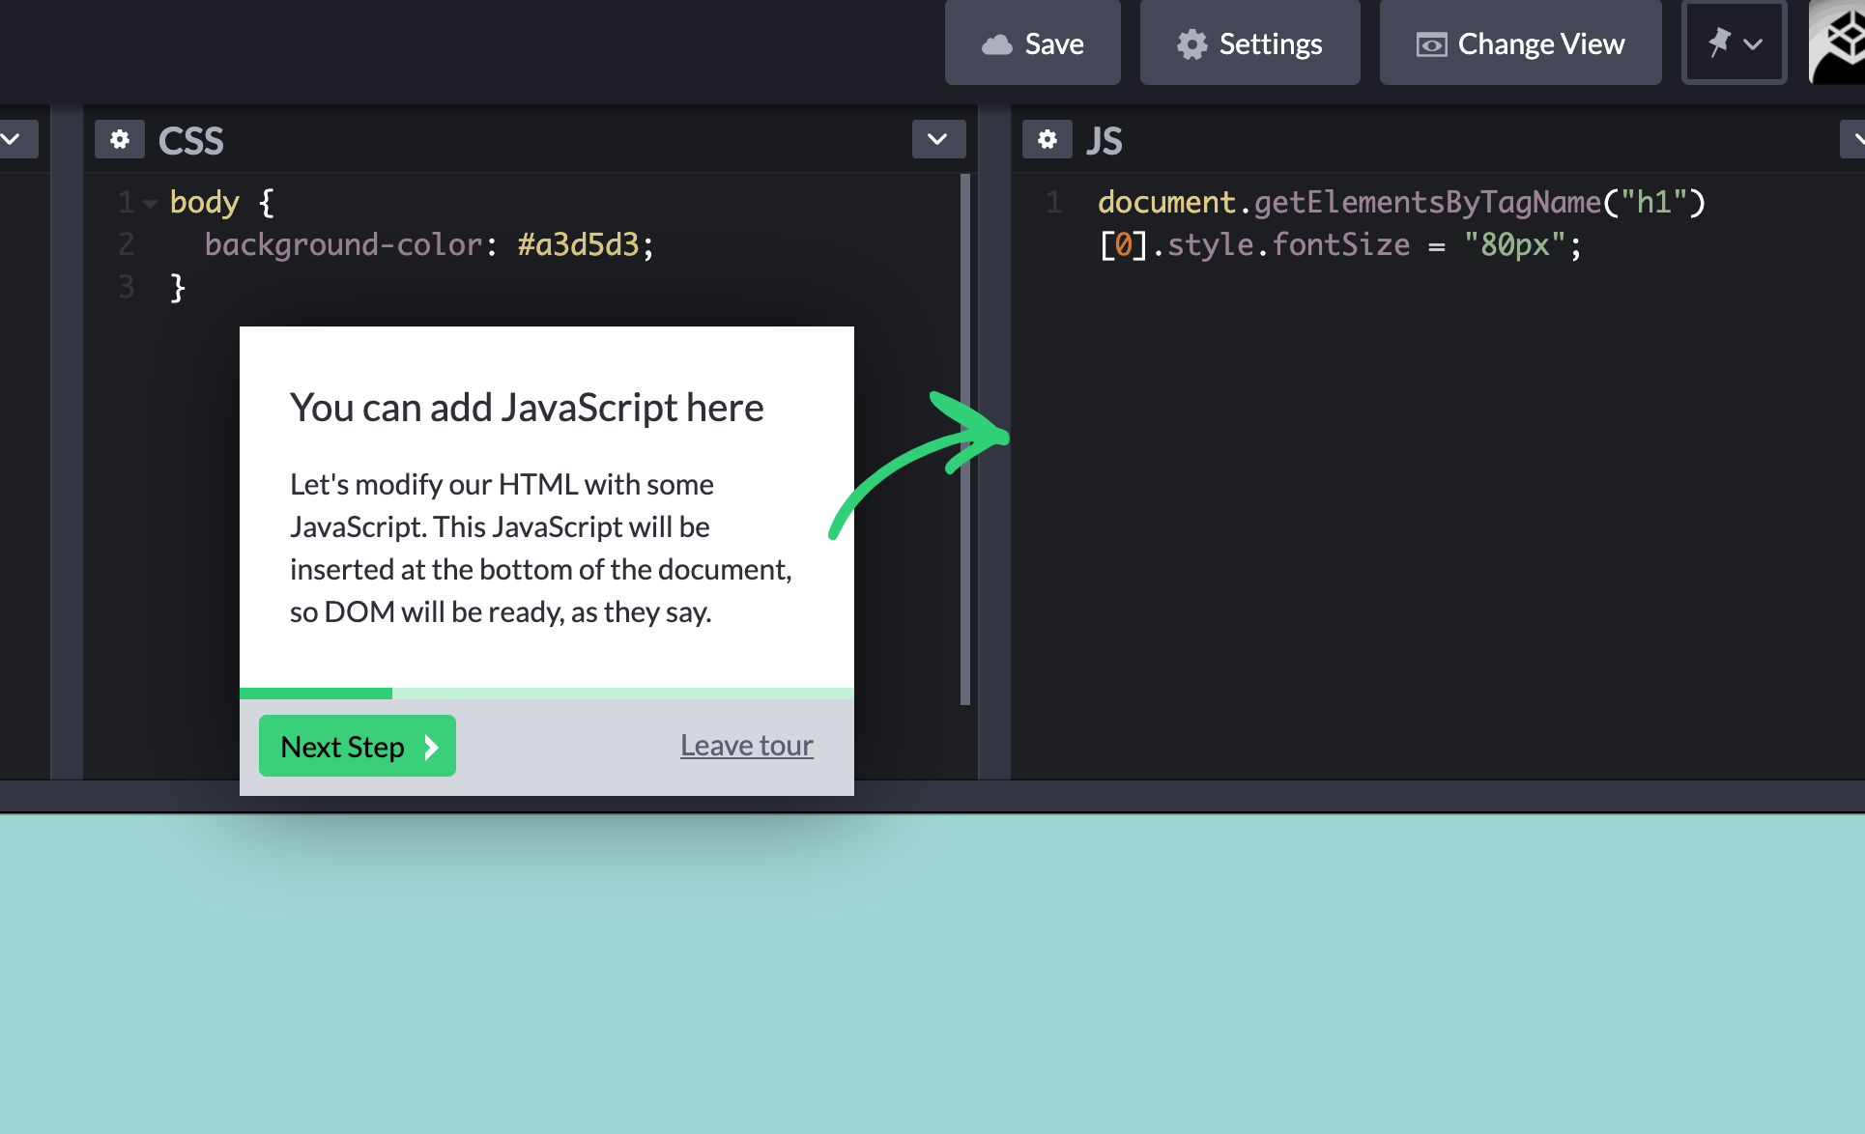
Task: Click Next Step in tour
Action: 357,746
